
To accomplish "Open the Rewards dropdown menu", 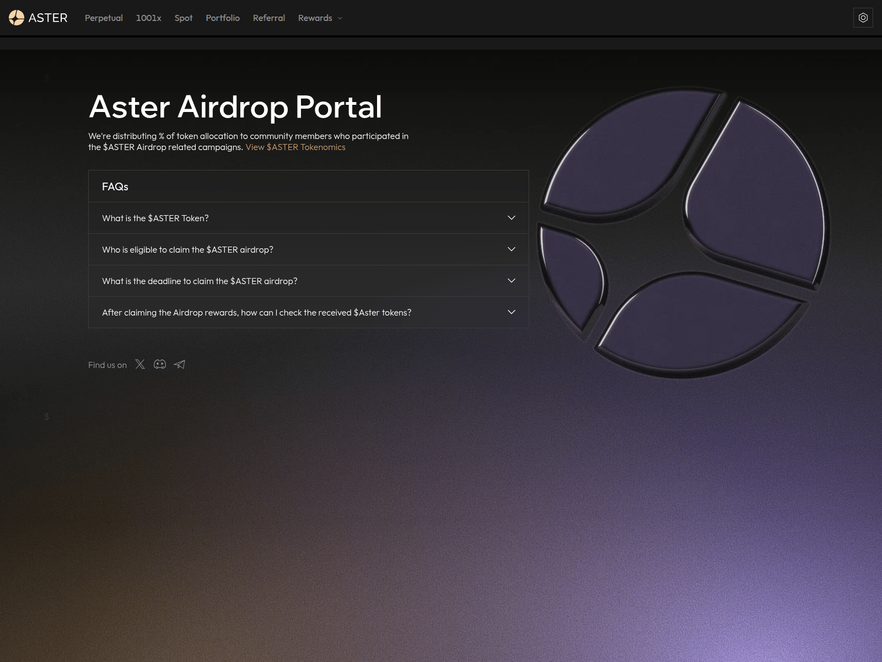I will (x=320, y=18).
